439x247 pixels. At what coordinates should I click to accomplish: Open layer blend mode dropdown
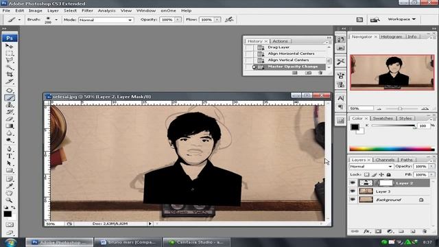(370, 166)
